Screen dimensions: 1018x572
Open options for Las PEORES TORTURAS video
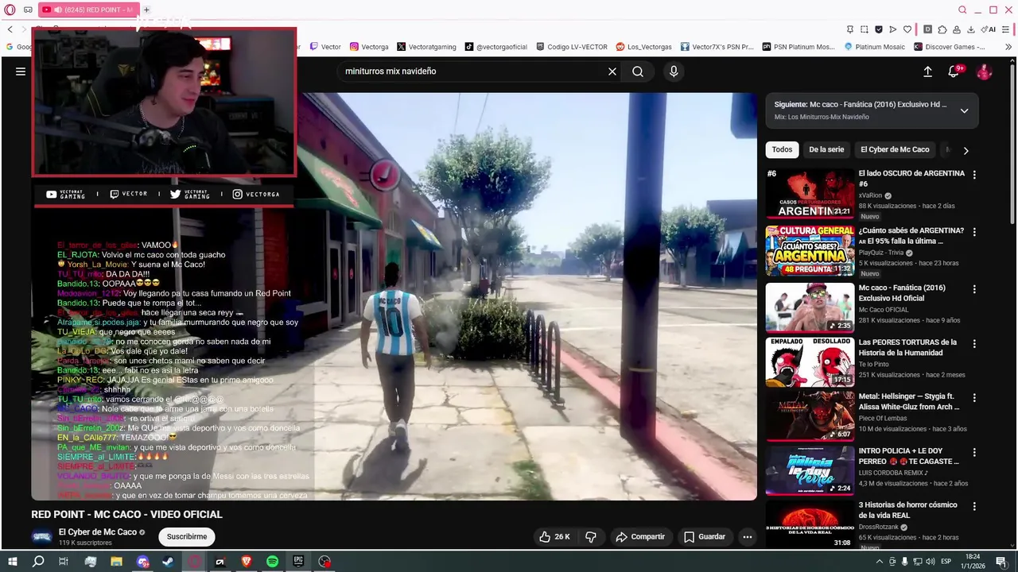tap(974, 344)
